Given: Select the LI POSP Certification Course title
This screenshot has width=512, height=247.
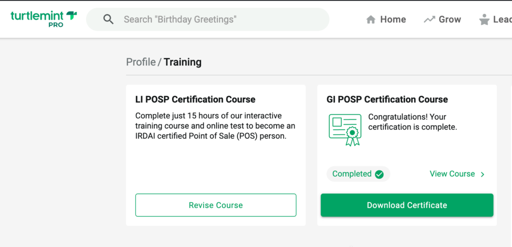Looking at the screenshot, I should click(195, 99).
